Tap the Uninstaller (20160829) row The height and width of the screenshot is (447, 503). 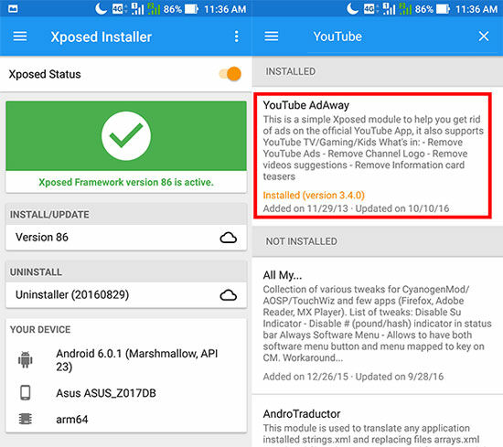[x=126, y=294]
